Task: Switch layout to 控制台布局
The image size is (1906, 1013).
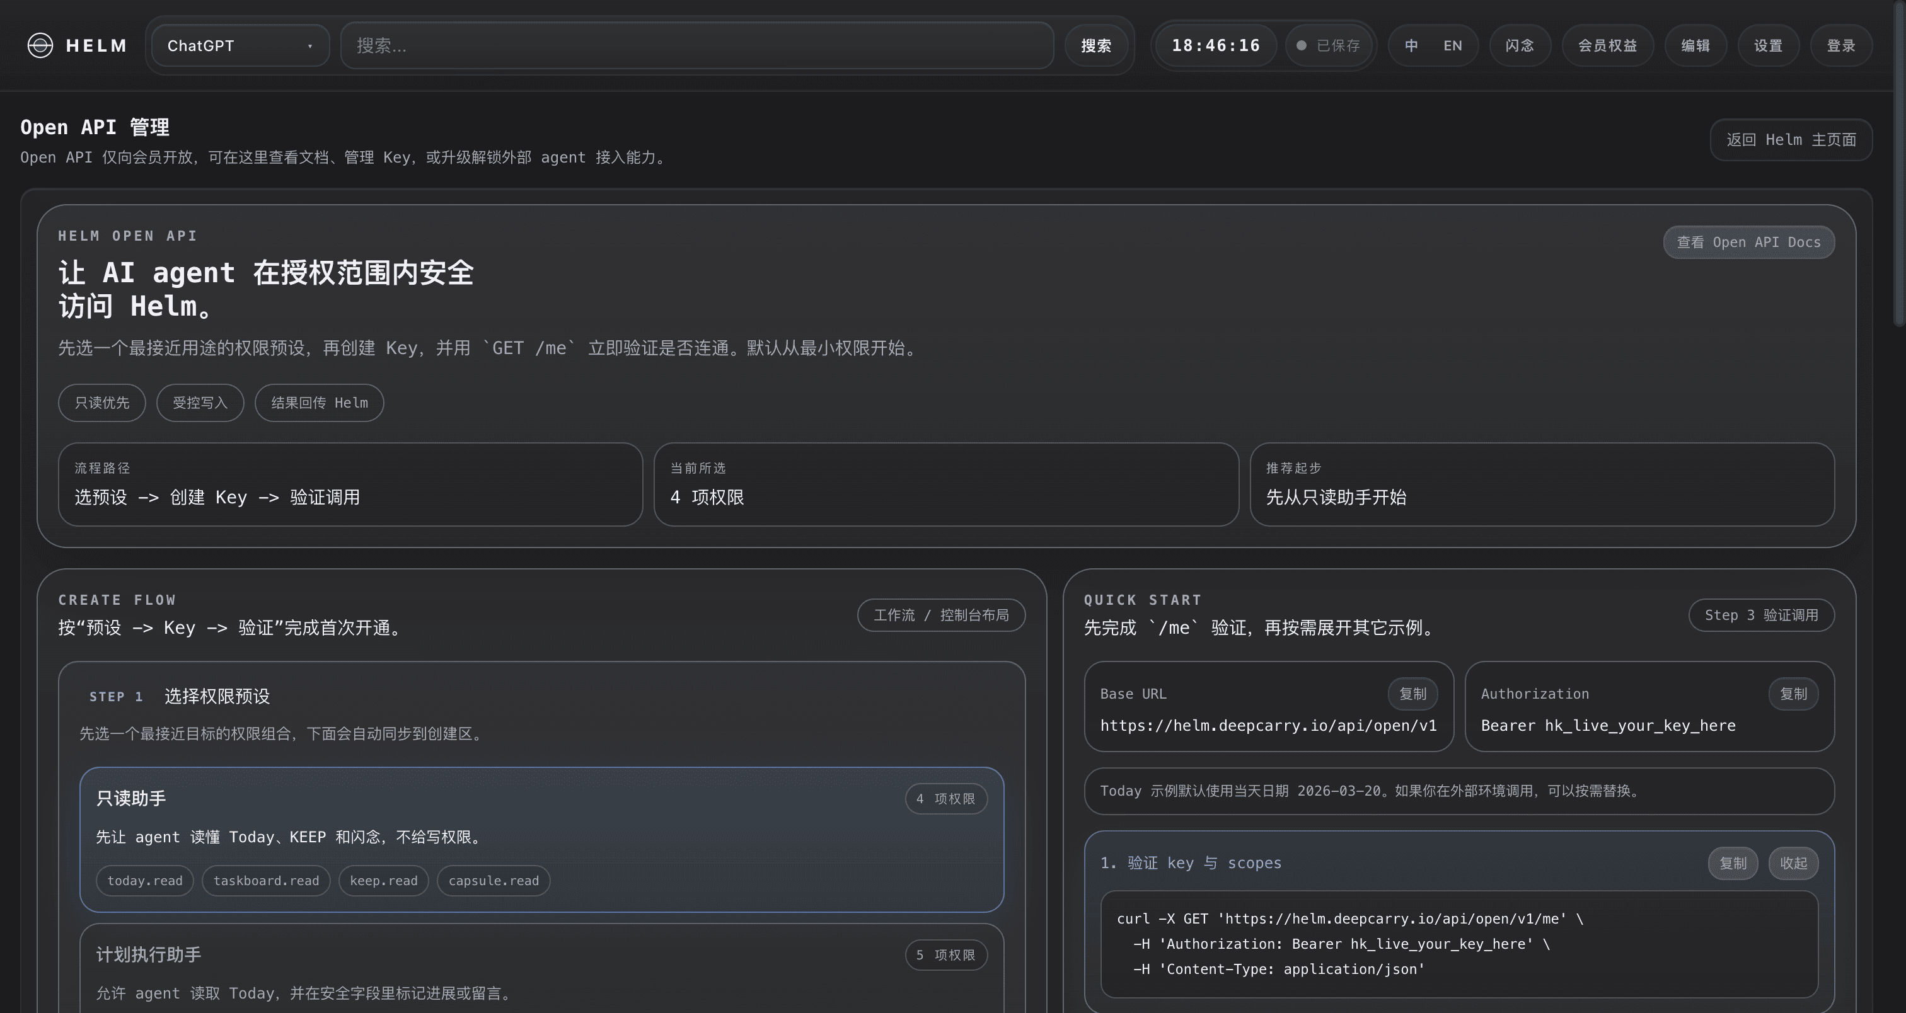Action: [x=975, y=614]
